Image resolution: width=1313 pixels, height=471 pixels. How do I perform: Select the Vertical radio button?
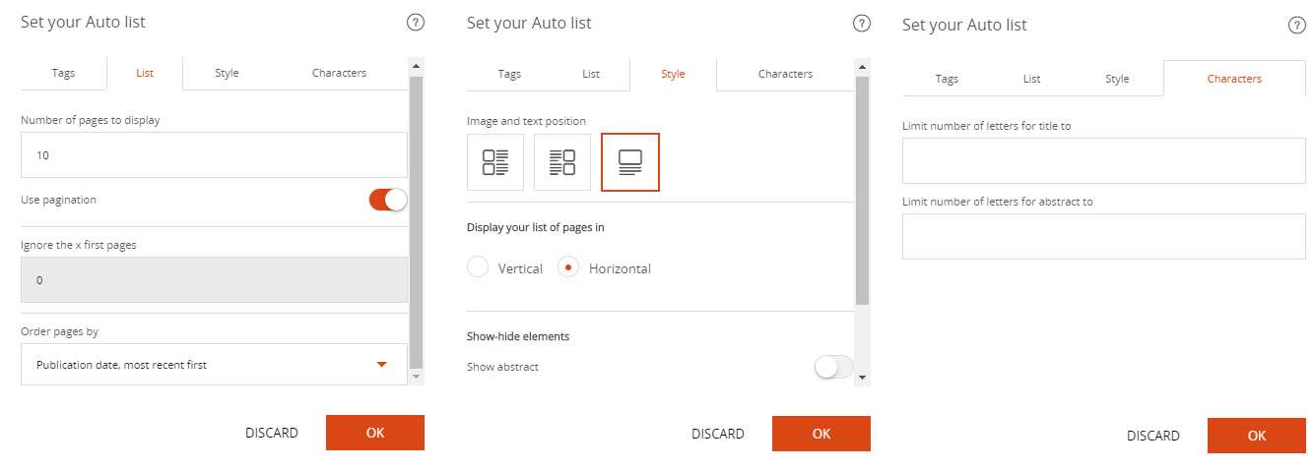click(x=478, y=267)
